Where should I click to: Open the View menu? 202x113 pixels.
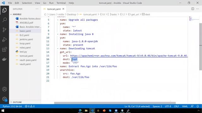tap(37, 3)
